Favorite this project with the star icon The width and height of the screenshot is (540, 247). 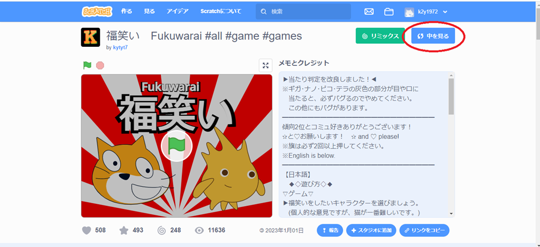(x=123, y=230)
